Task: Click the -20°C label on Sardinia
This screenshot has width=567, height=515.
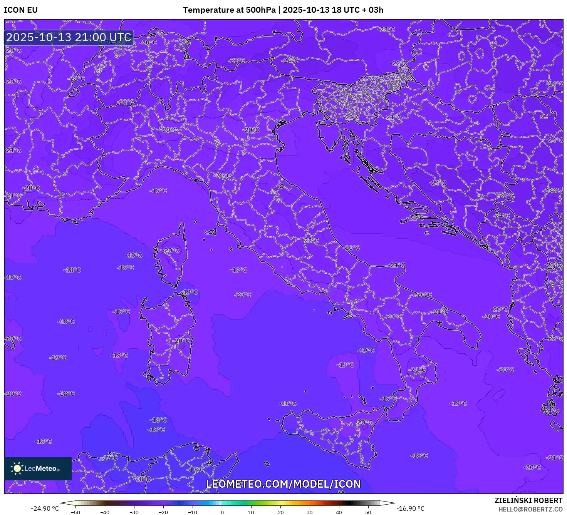Action: (182, 341)
